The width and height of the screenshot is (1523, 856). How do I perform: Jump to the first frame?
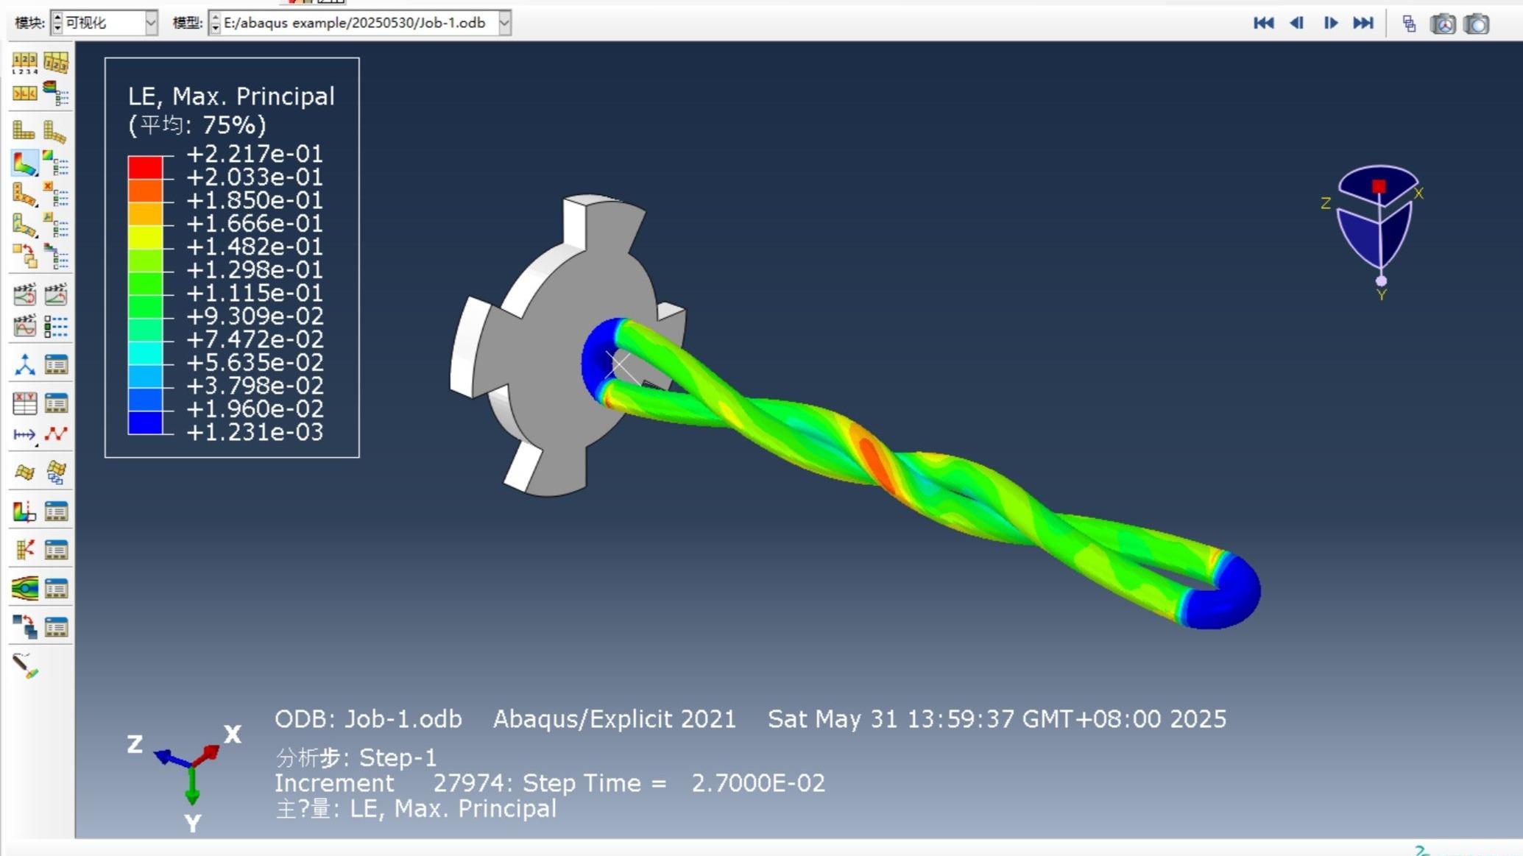pyautogui.click(x=1263, y=23)
